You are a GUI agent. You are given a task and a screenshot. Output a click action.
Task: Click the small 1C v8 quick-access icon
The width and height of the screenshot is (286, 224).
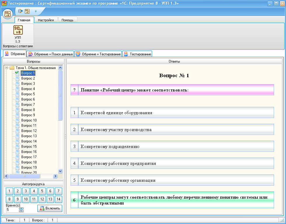pyautogui.click(x=27, y=11)
